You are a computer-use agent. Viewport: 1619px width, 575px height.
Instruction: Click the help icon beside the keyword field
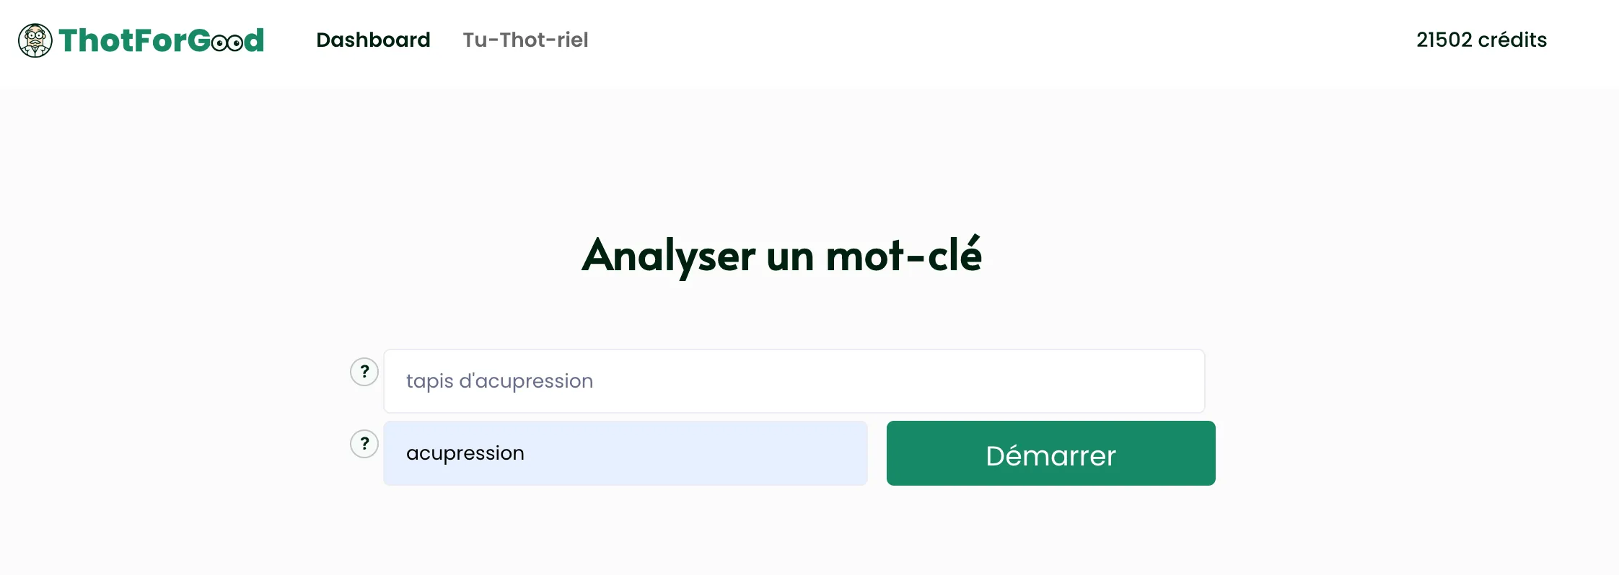(x=364, y=372)
